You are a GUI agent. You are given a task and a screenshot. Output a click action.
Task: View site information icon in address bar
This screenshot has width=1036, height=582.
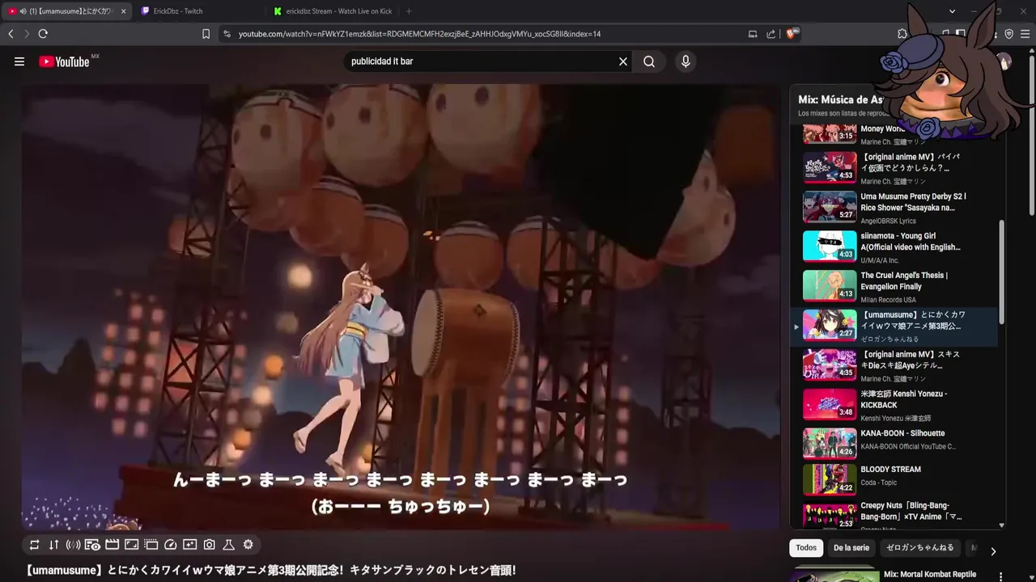227,34
